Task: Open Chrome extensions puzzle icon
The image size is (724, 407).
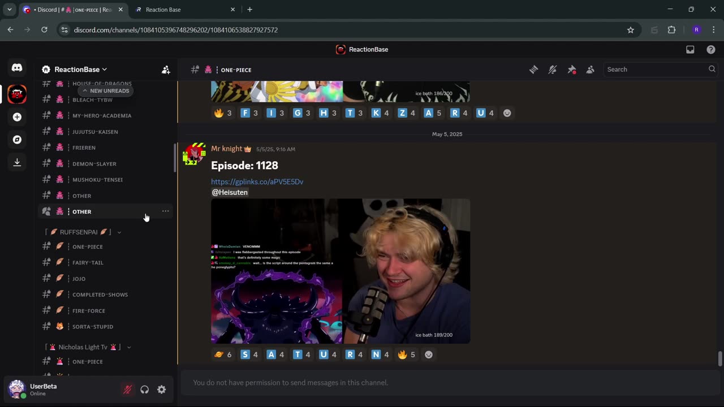Action: pos(671,30)
